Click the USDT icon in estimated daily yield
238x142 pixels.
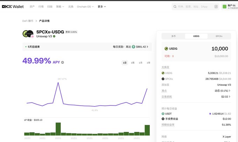point(163,114)
